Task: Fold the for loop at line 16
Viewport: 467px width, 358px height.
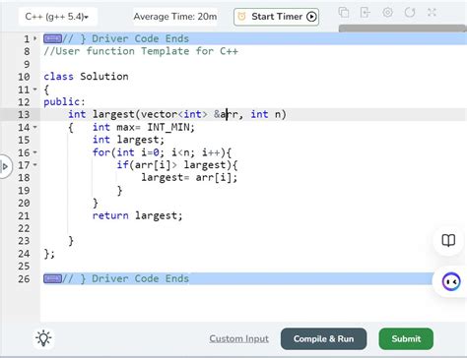Action: [x=35, y=152]
